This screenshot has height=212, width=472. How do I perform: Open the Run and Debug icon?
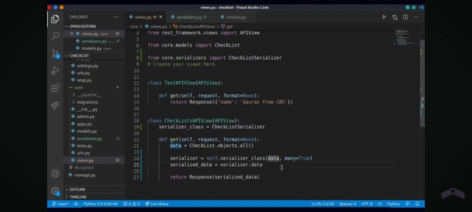point(55,71)
